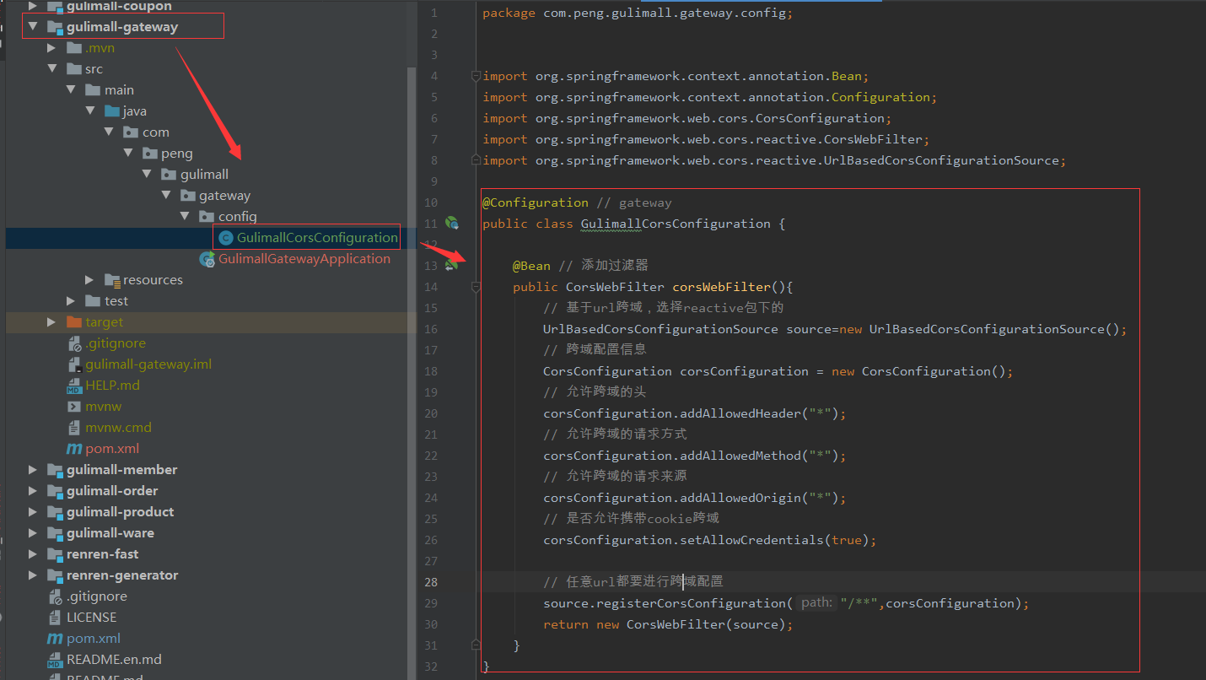Expand the gulimall-order module
The image size is (1206, 680).
click(x=33, y=490)
